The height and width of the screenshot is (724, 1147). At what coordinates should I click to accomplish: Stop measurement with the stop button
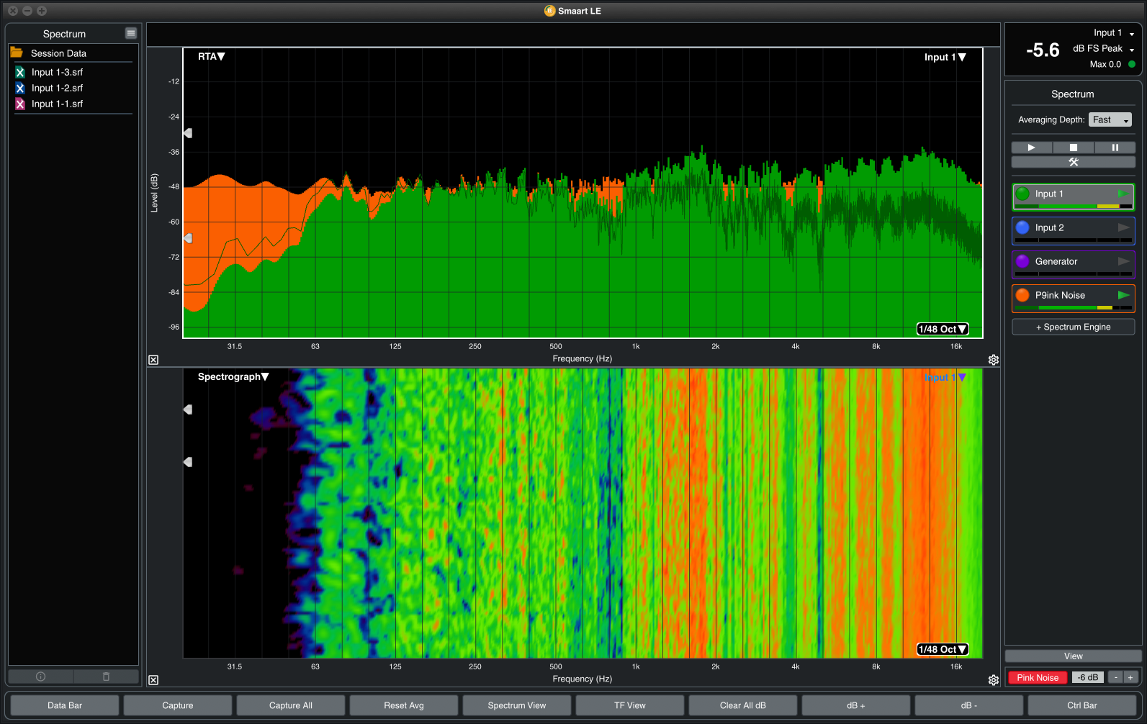[1073, 148]
